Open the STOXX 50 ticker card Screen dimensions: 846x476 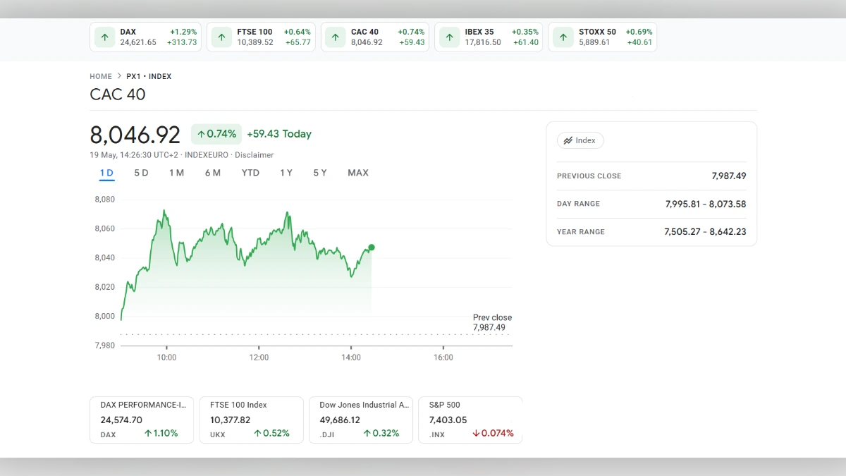click(x=602, y=37)
